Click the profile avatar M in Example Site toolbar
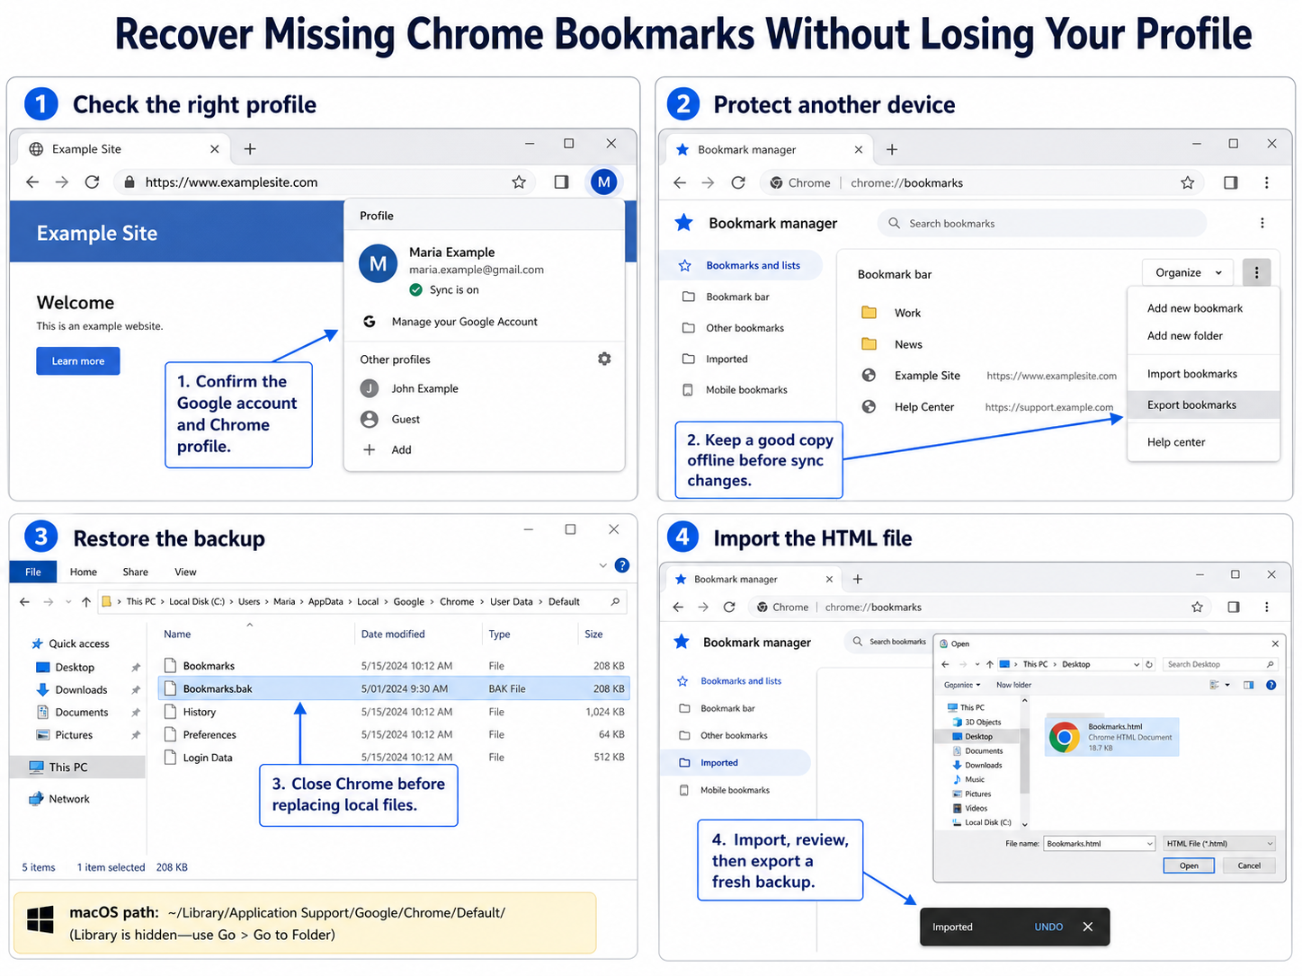Screen dimensions: 1302x976 tap(603, 182)
